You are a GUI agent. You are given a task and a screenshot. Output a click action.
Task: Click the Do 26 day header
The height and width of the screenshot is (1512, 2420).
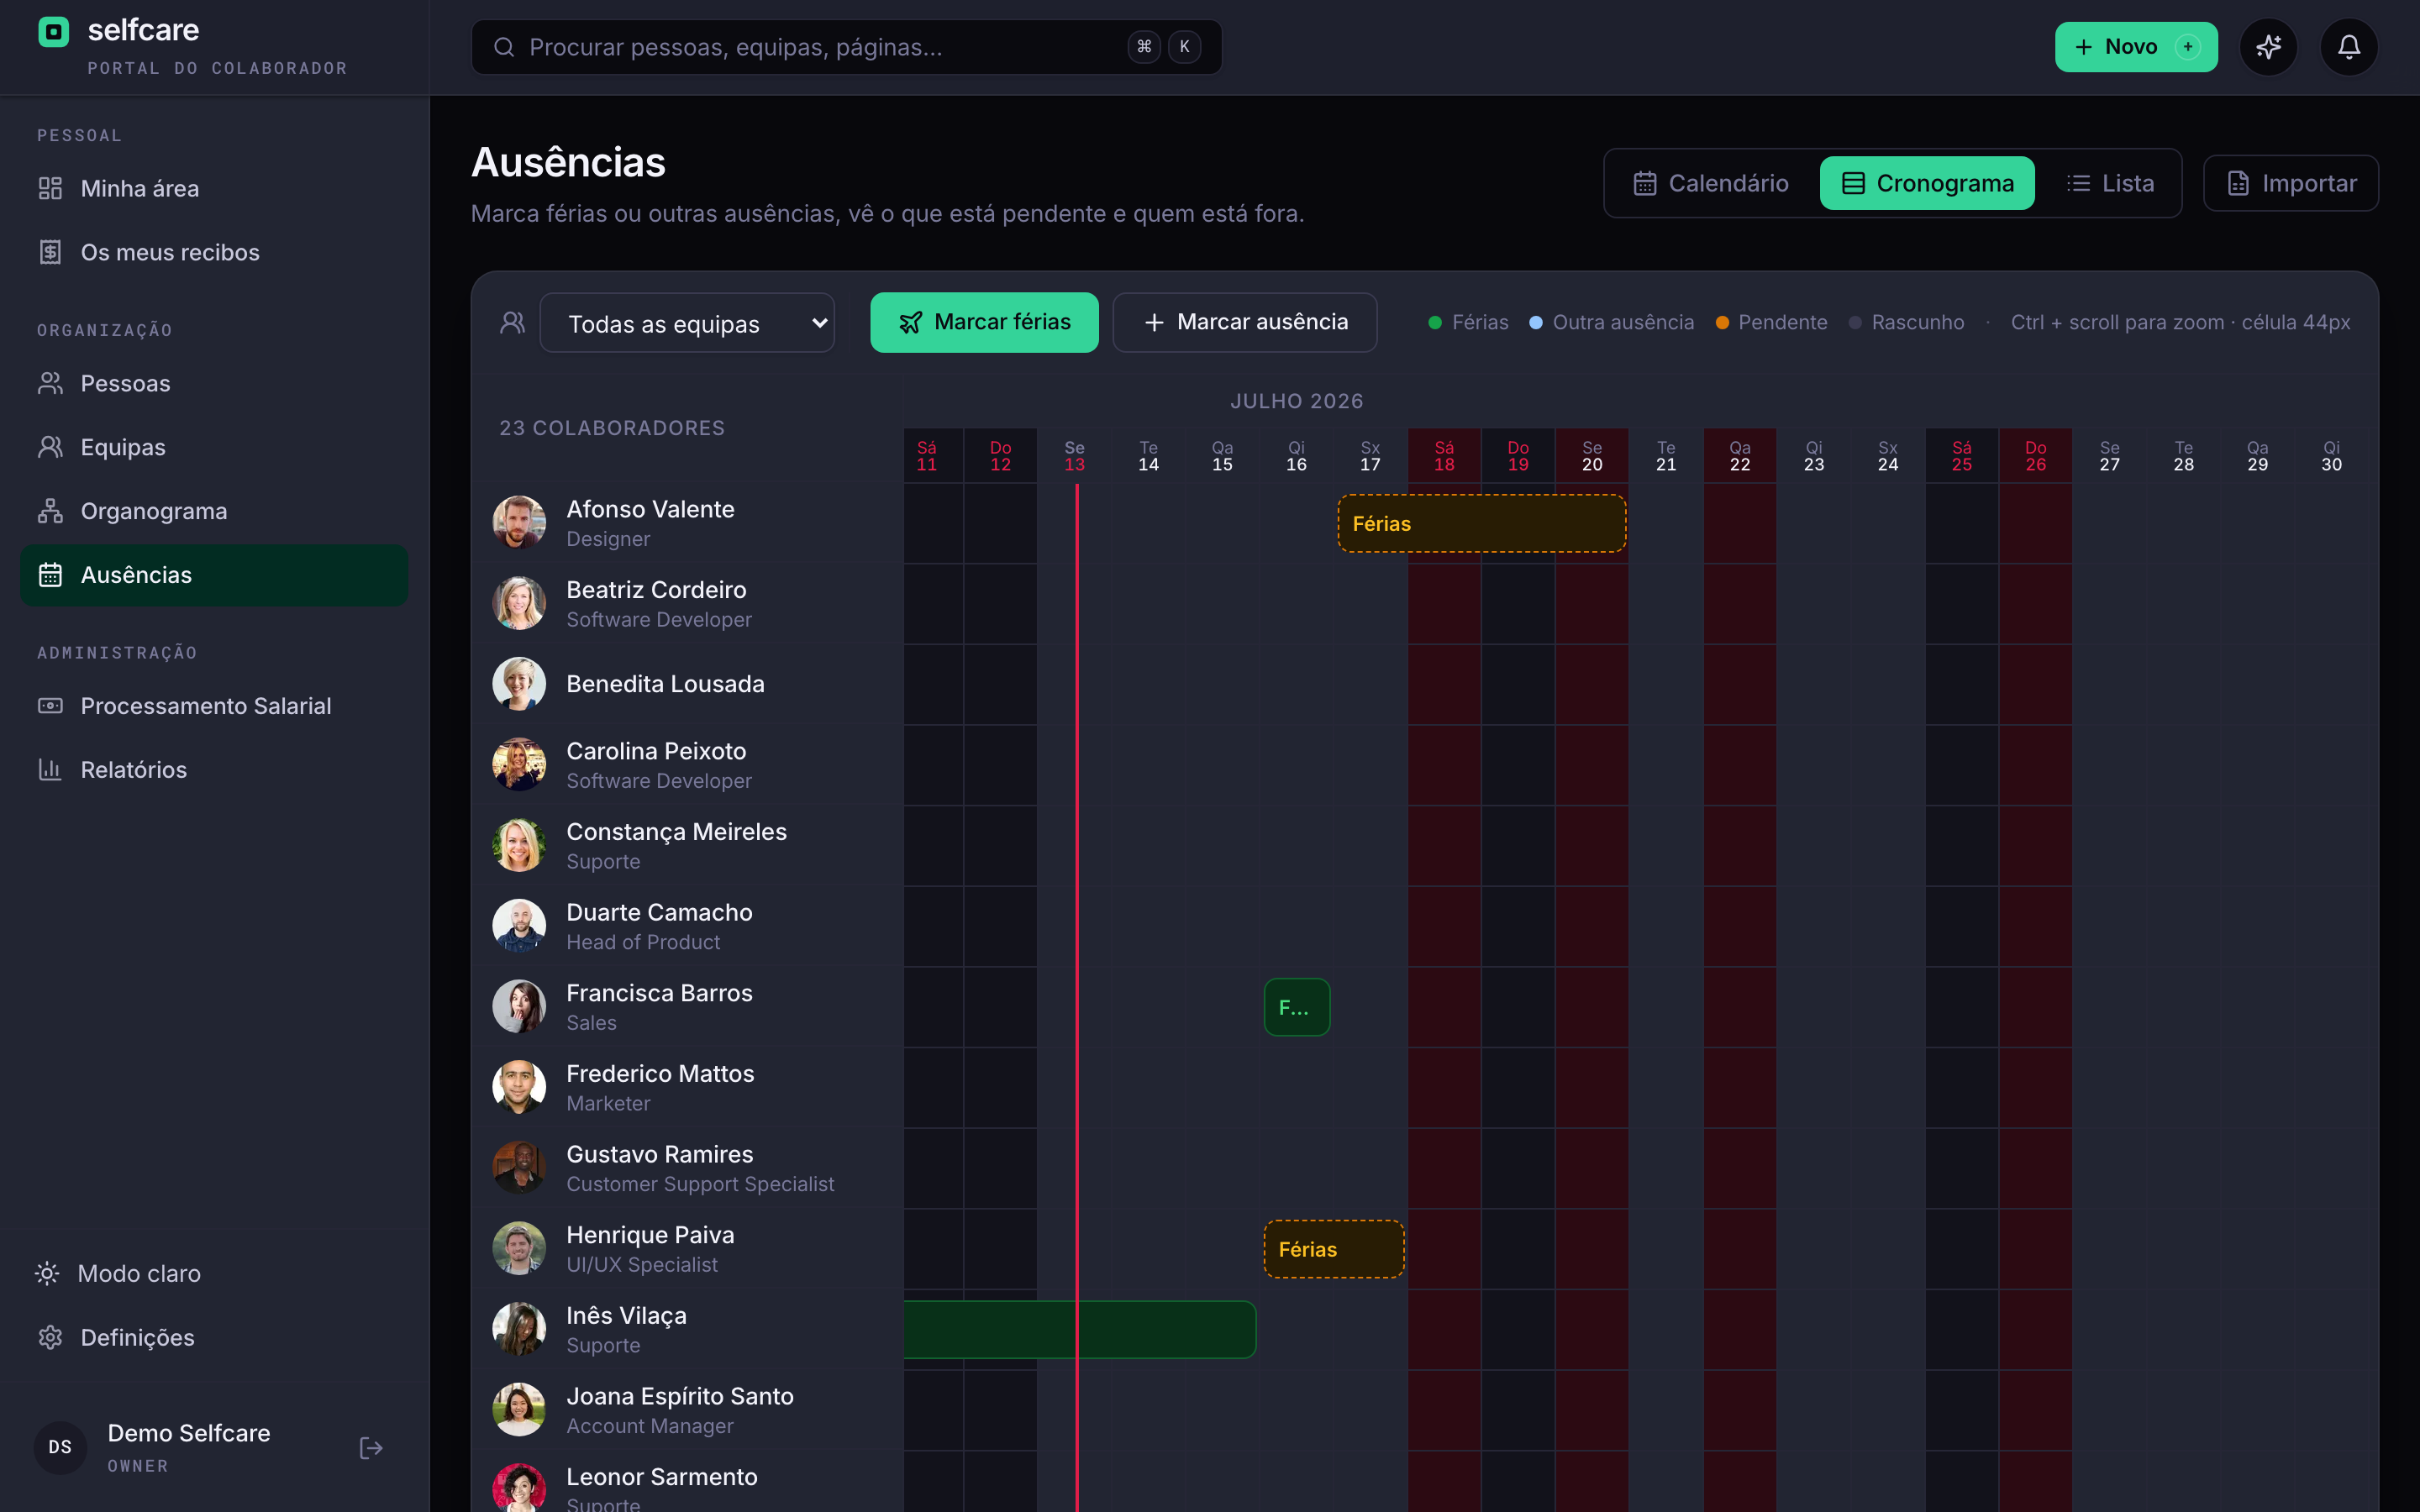pyautogui.click(x=2035, y=456)
